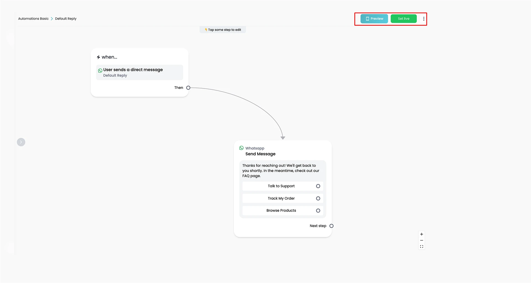The image size is (531, 283).
Task: Open the User sends a direct message trigger
Action: [x=140, y=73]
